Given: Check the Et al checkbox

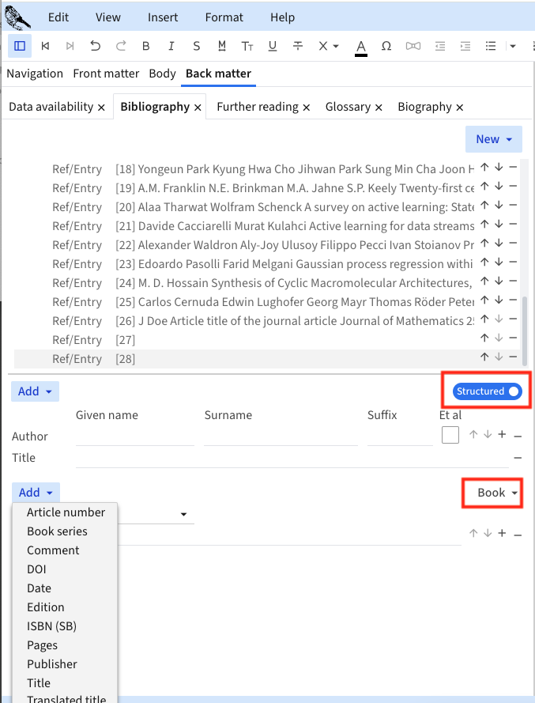Looking at the screenshot, I should [x=450, y=435].
